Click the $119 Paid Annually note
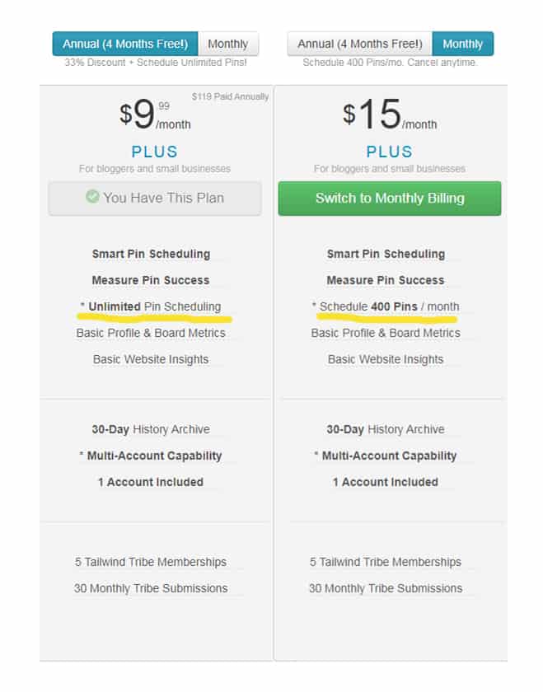The height and width of the screenshot is (692, 543). click(x=230, y=96)
